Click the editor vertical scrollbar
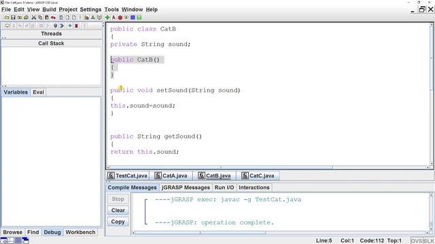The width and height of the screenshot is (435, 244). coord(432,94)
